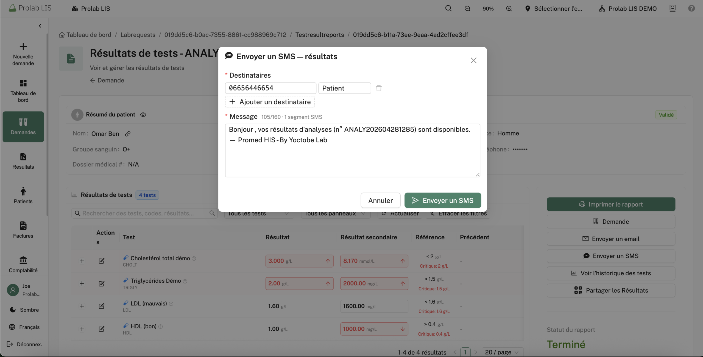Click info icon next to Cholestérol total démo
Viewport: 703px width, 357px height.
click(x=194, y=259)
